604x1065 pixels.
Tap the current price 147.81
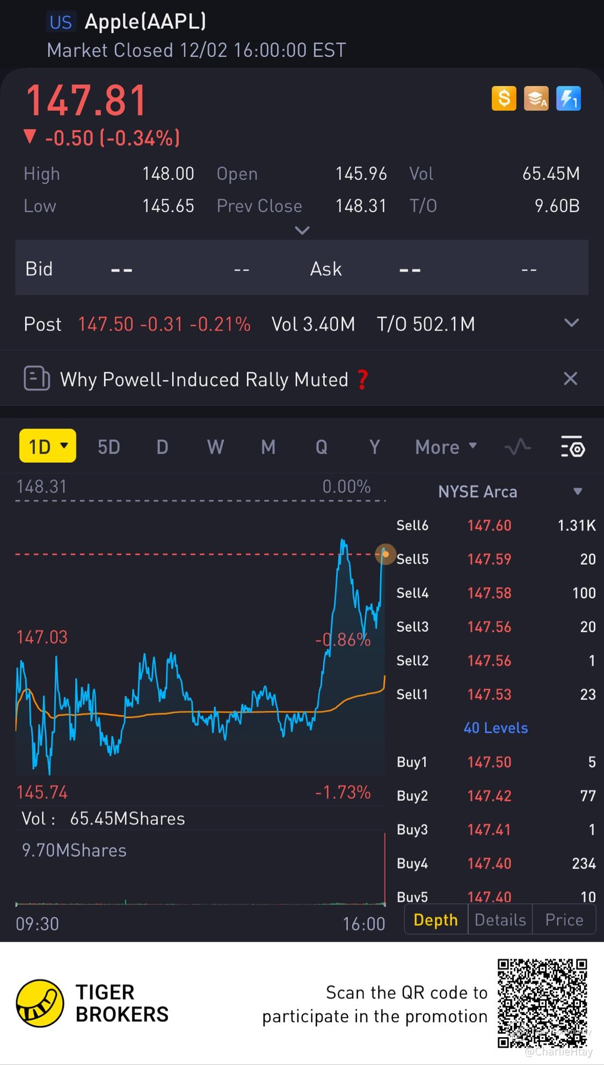[86, 100]
